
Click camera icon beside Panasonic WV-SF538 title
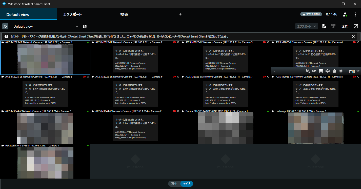coord(3,146)
